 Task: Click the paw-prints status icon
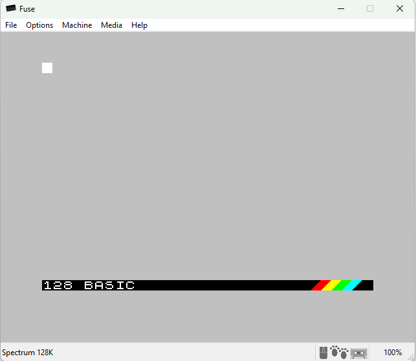tap(339, 352)
